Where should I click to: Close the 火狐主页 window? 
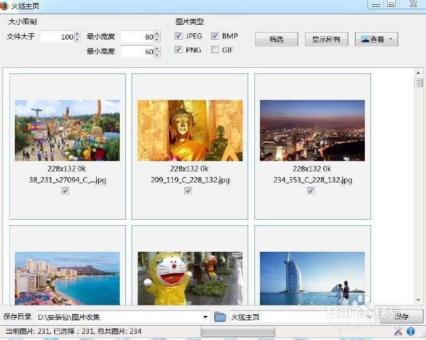(413, 4)
